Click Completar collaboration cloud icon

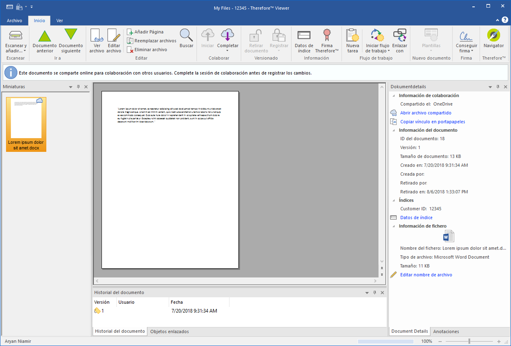(x=228, y=35)
